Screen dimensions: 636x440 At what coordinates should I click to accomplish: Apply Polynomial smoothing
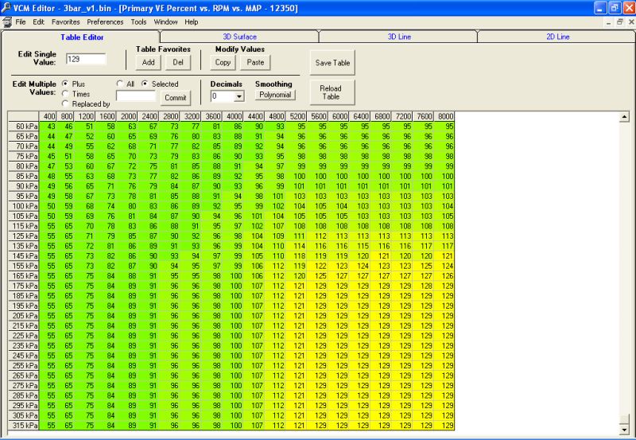pyautogui.click(x=275, y=95)
